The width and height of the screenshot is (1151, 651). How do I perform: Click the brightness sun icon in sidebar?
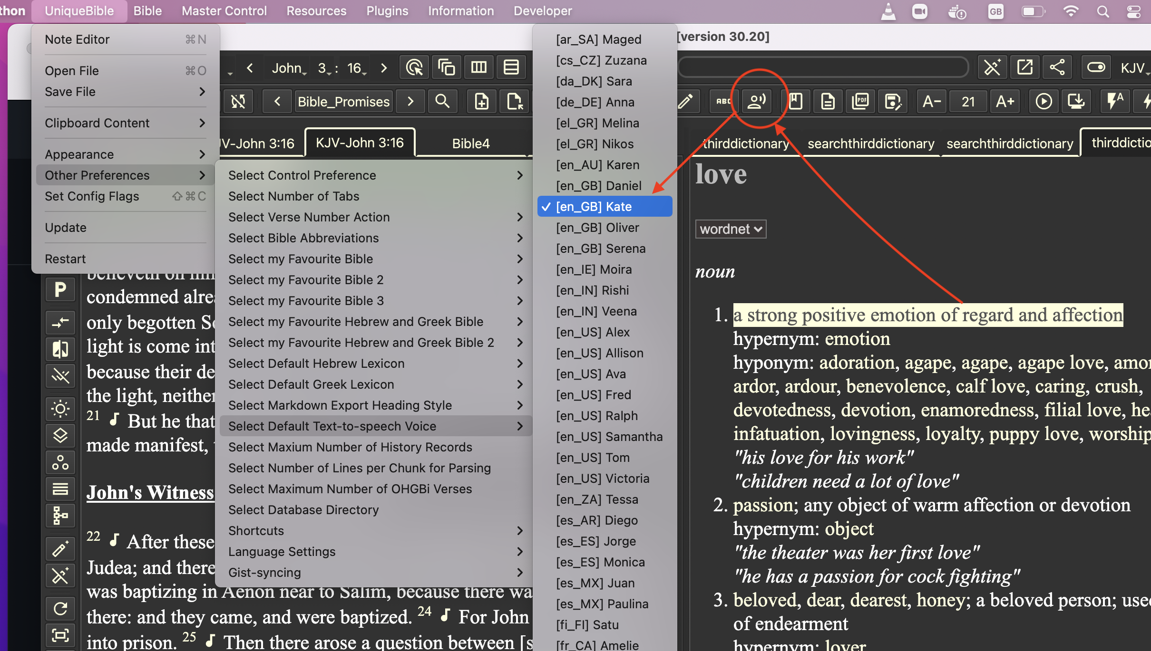[x=60, y=409]
